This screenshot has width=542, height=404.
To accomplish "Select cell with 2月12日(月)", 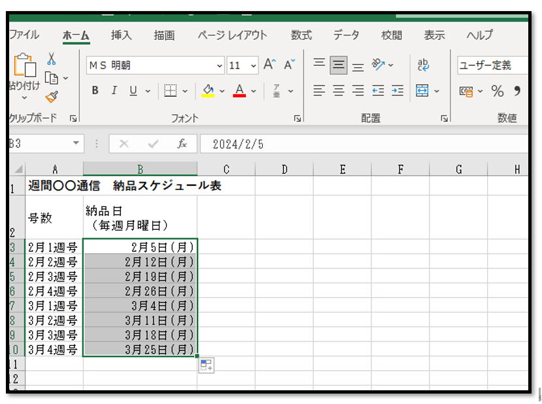I will [140, 262].
